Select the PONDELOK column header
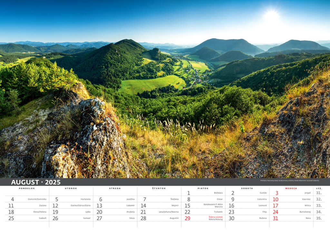Viewport: 330px width, 231px height. [27, 188]
